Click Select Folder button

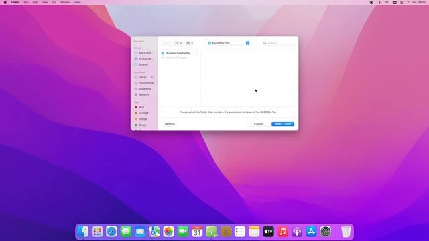click(x=283, y=124)
